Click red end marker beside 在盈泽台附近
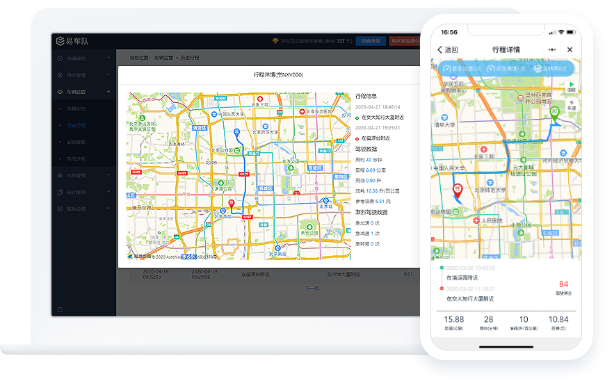 click(x=357, y=138)
